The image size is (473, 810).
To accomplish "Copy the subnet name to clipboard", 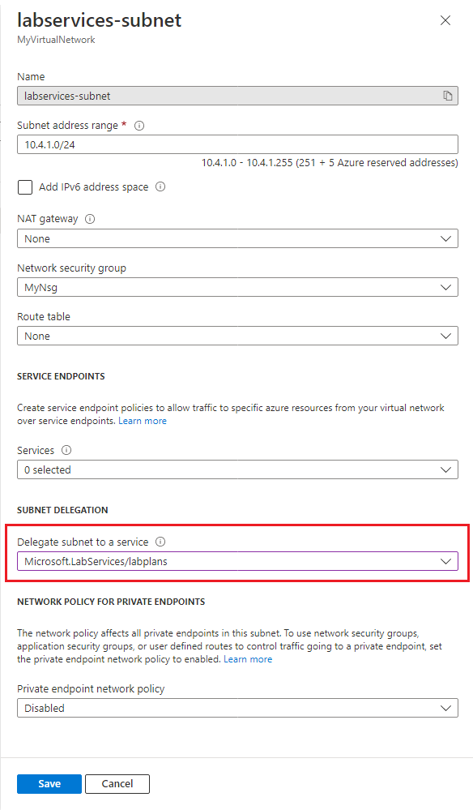I will (447, 95).
